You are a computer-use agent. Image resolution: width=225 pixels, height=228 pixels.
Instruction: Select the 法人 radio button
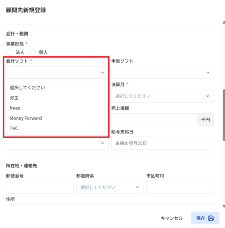(x=9, y=52)
